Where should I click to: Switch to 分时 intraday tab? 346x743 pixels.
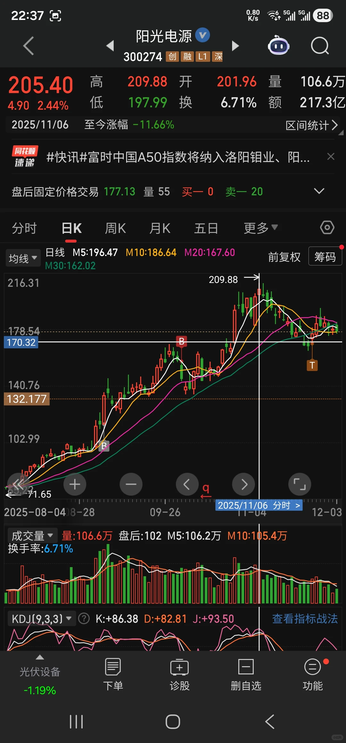[24, 228]
